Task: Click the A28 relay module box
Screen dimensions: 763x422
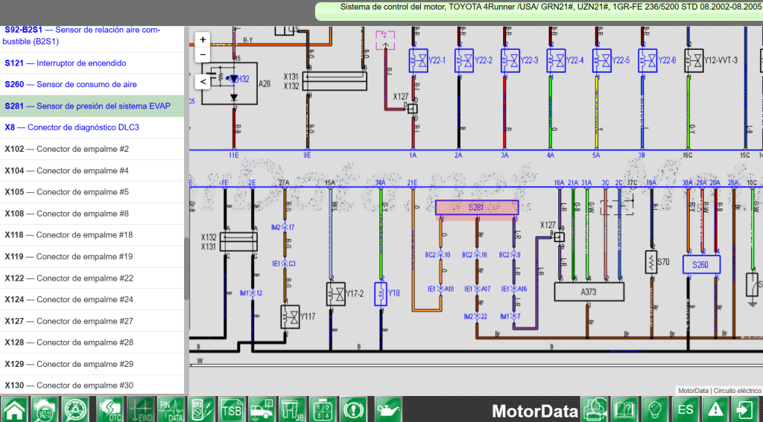Action: click(x=229, y=83)
